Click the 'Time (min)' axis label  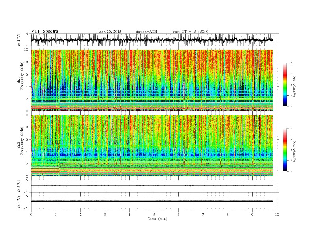click(x=158, y=219)
